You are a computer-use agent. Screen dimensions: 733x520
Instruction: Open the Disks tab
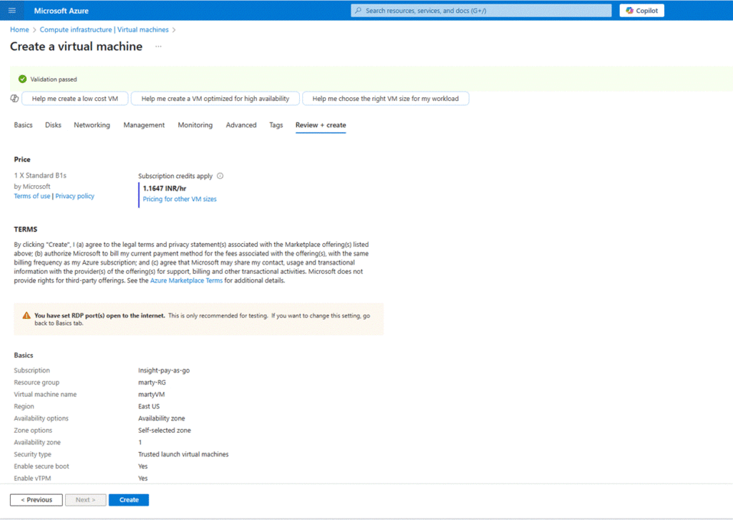point(53,125)
